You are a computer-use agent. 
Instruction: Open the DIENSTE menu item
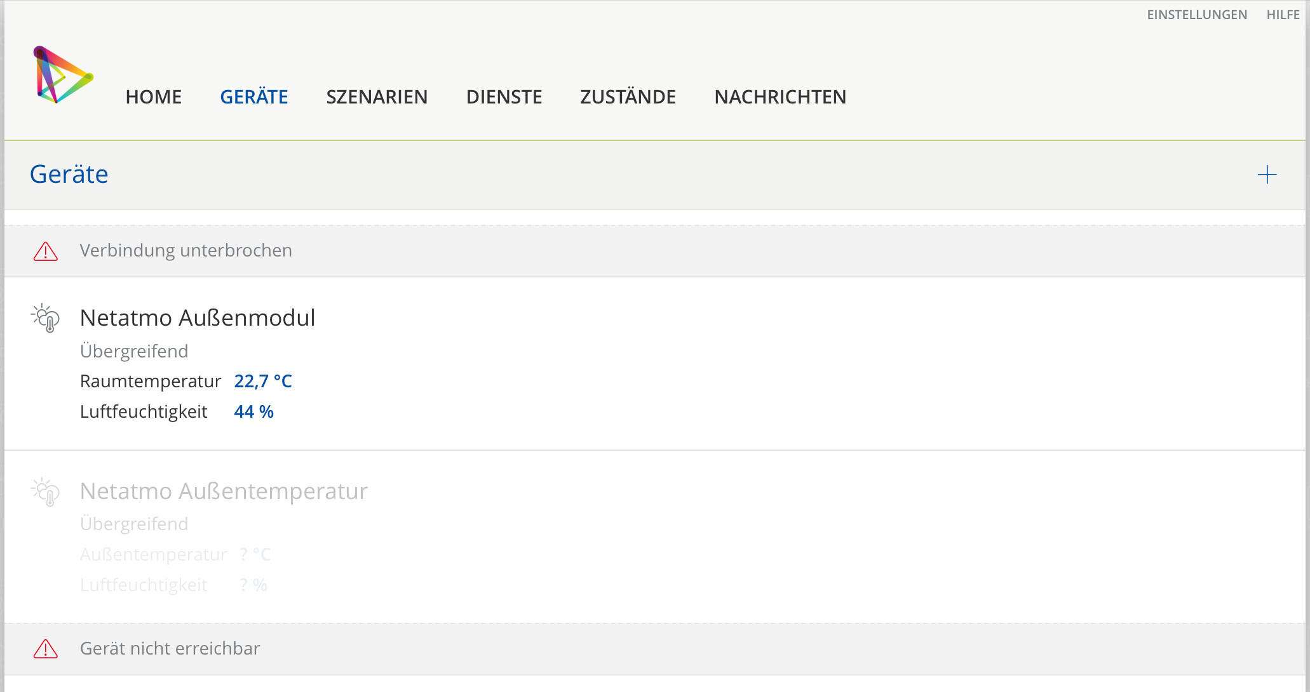[x=504, y=97]
